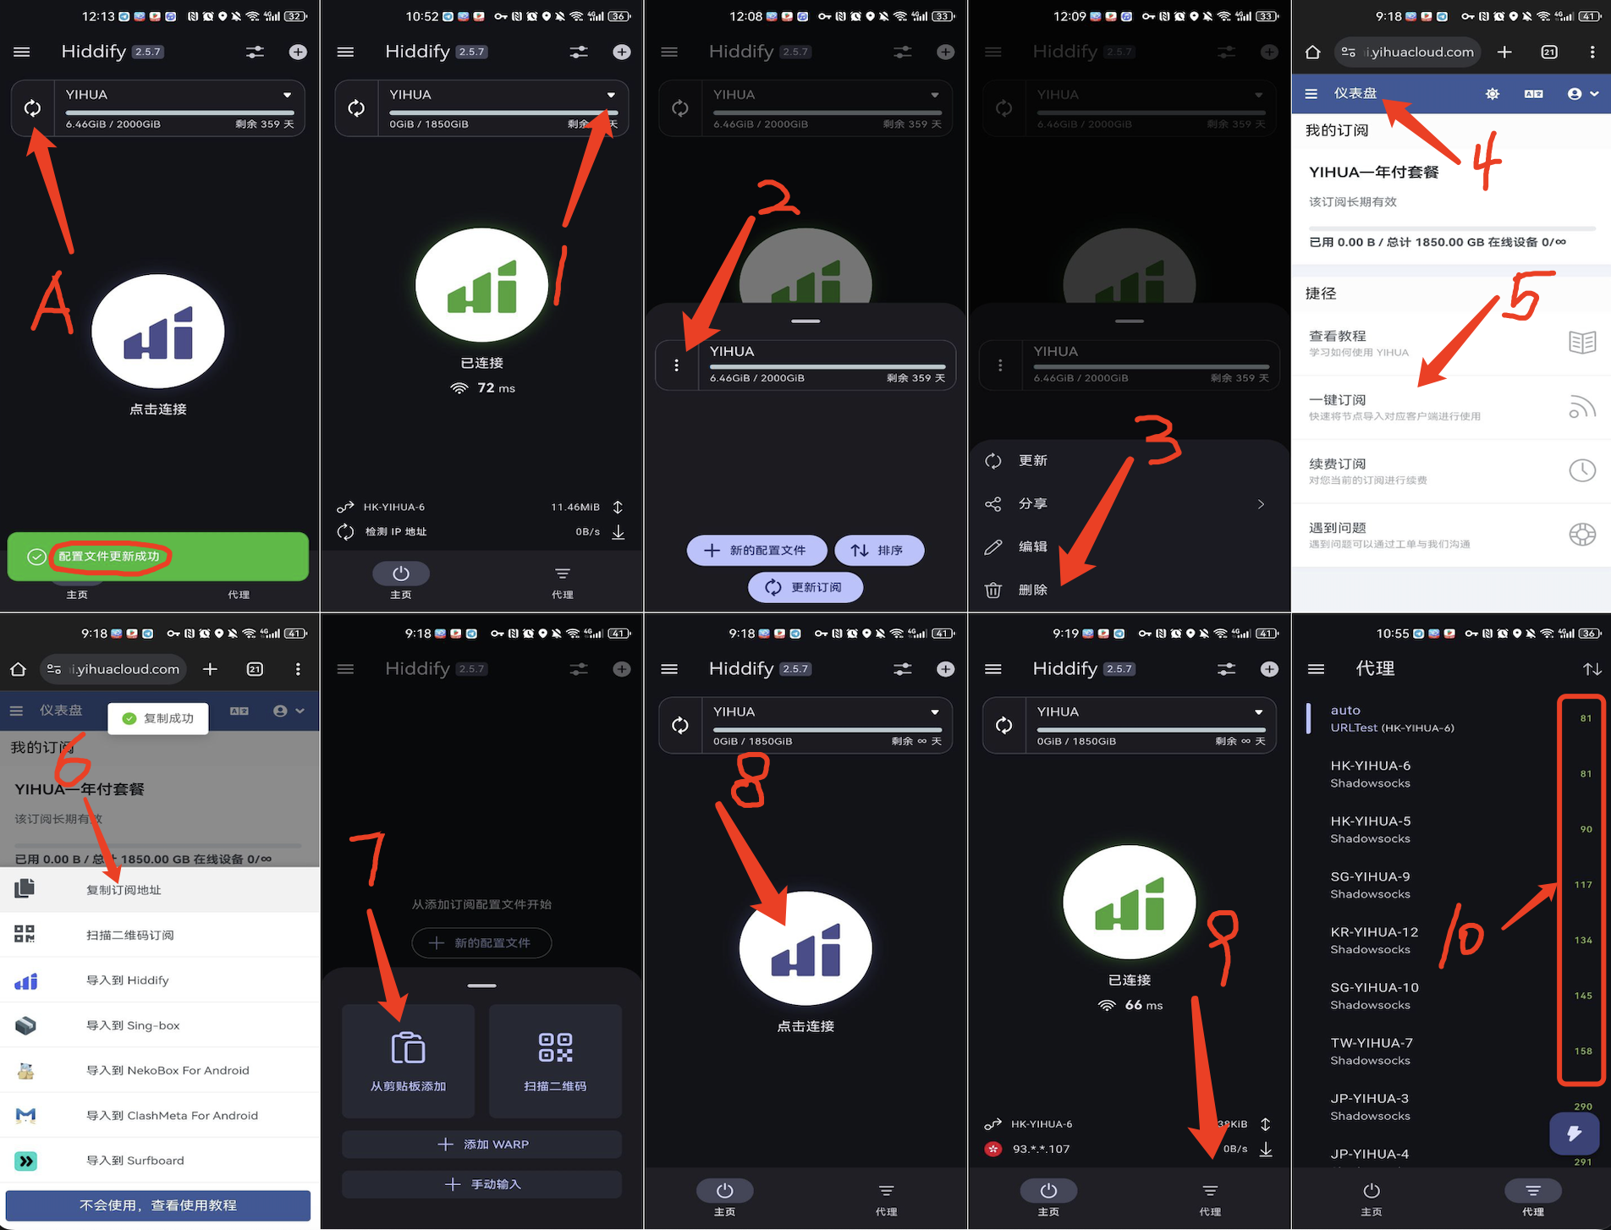Toggle green connected button showing 66 ms
Screen dimensions: 1611x1230
pos(1129,902)
